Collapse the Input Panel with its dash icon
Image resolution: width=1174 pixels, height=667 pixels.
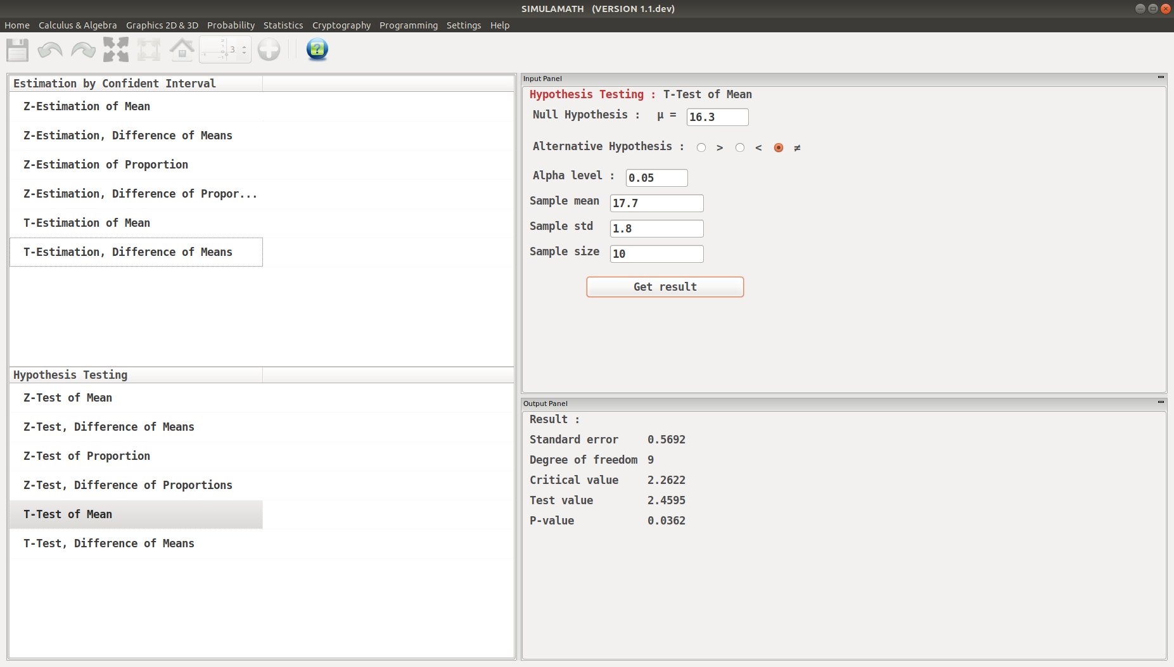click(x=1161, y=77)
